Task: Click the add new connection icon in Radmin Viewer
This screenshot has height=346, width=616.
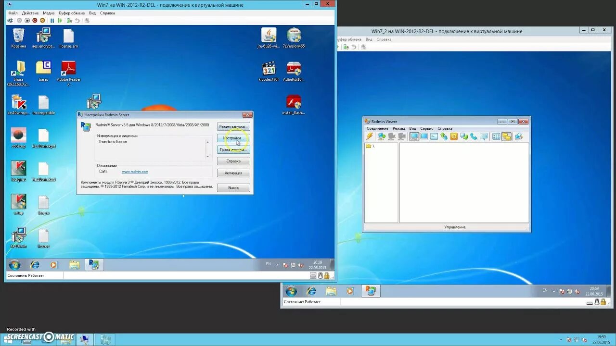Action: pyautogui.click(x=382, y=136)
